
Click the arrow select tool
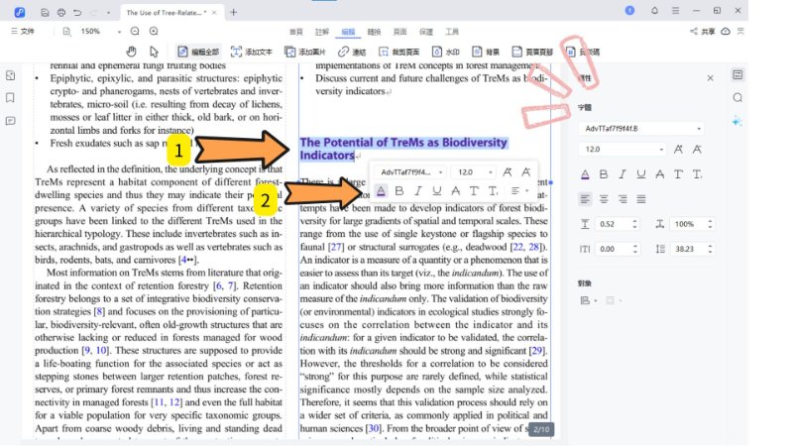tap(154, 51)
